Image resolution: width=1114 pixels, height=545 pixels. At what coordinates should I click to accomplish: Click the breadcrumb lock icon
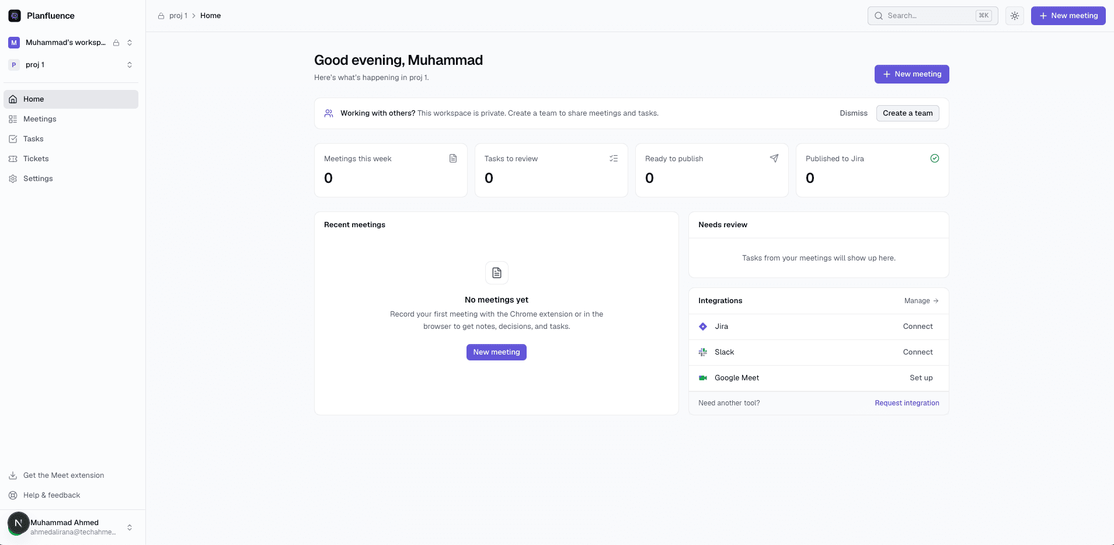(x=161, y=16)
